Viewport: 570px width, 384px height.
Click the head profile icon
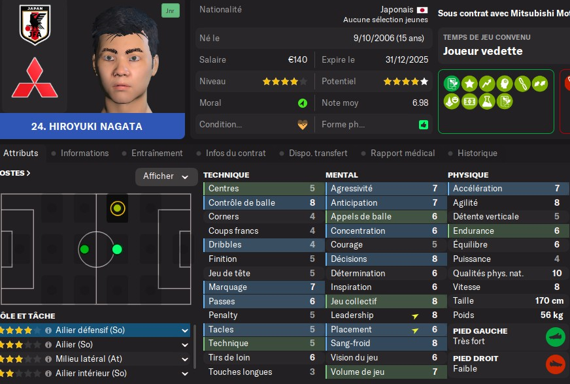pyautogui.click(x=504, y=84)
